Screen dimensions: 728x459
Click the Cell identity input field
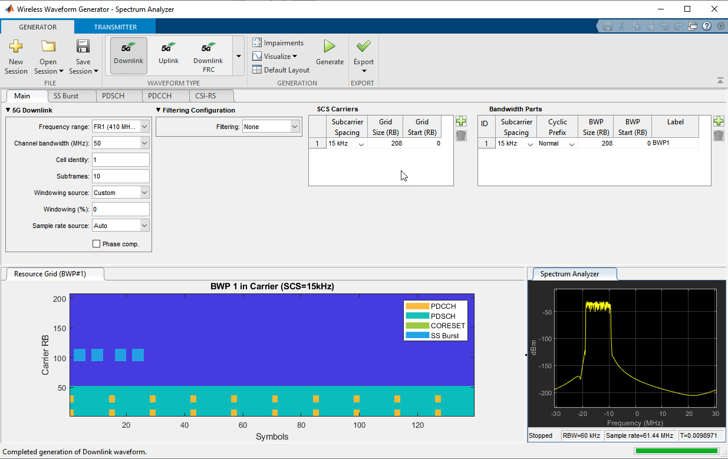120,159
